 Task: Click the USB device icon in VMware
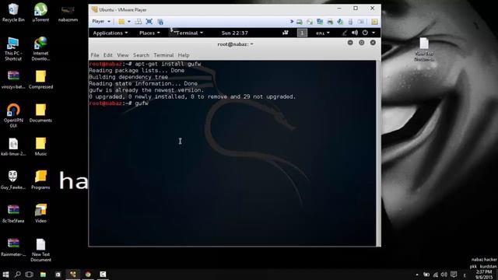(350, 22)
